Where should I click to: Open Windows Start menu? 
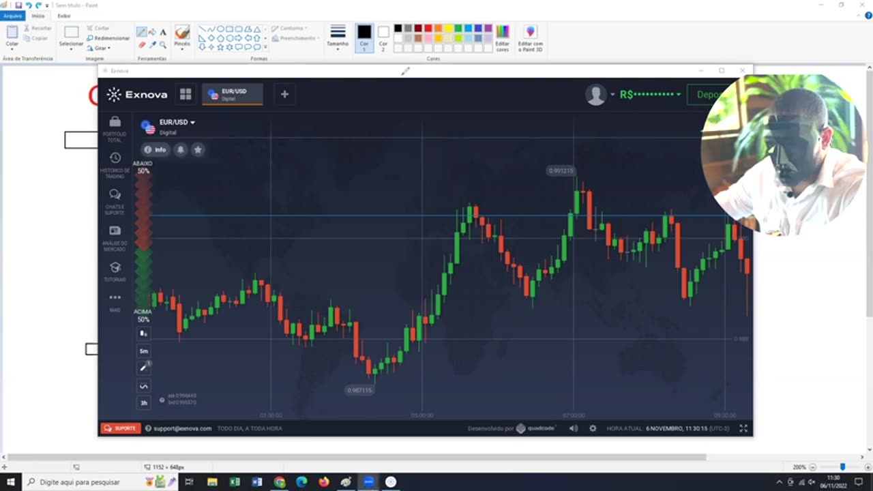[x=10, y=482]
